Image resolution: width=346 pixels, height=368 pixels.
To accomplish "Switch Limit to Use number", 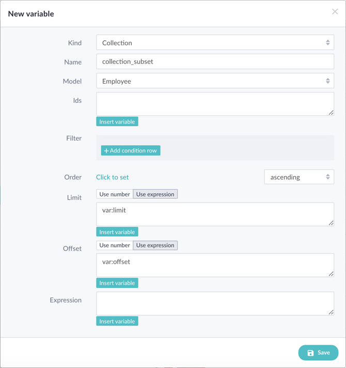I will [115, 194].
